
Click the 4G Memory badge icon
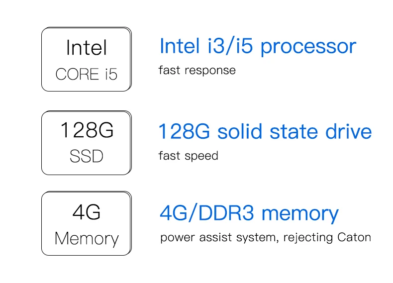click(86, 223)
